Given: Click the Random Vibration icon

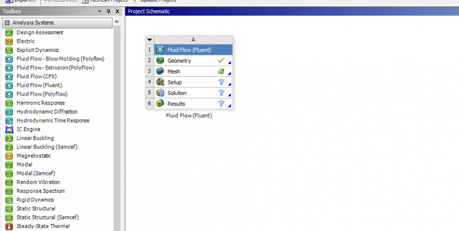Looking at the screenshot, I should [9, 182].
